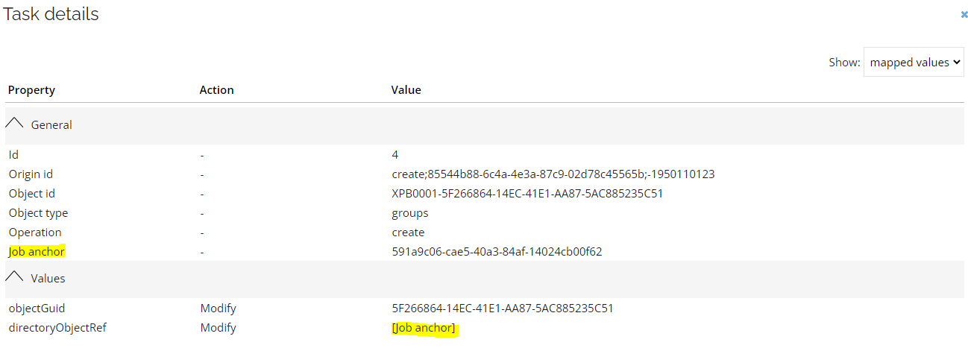Click the Task details heading
The image size is (968, 348).
(51, 14)
